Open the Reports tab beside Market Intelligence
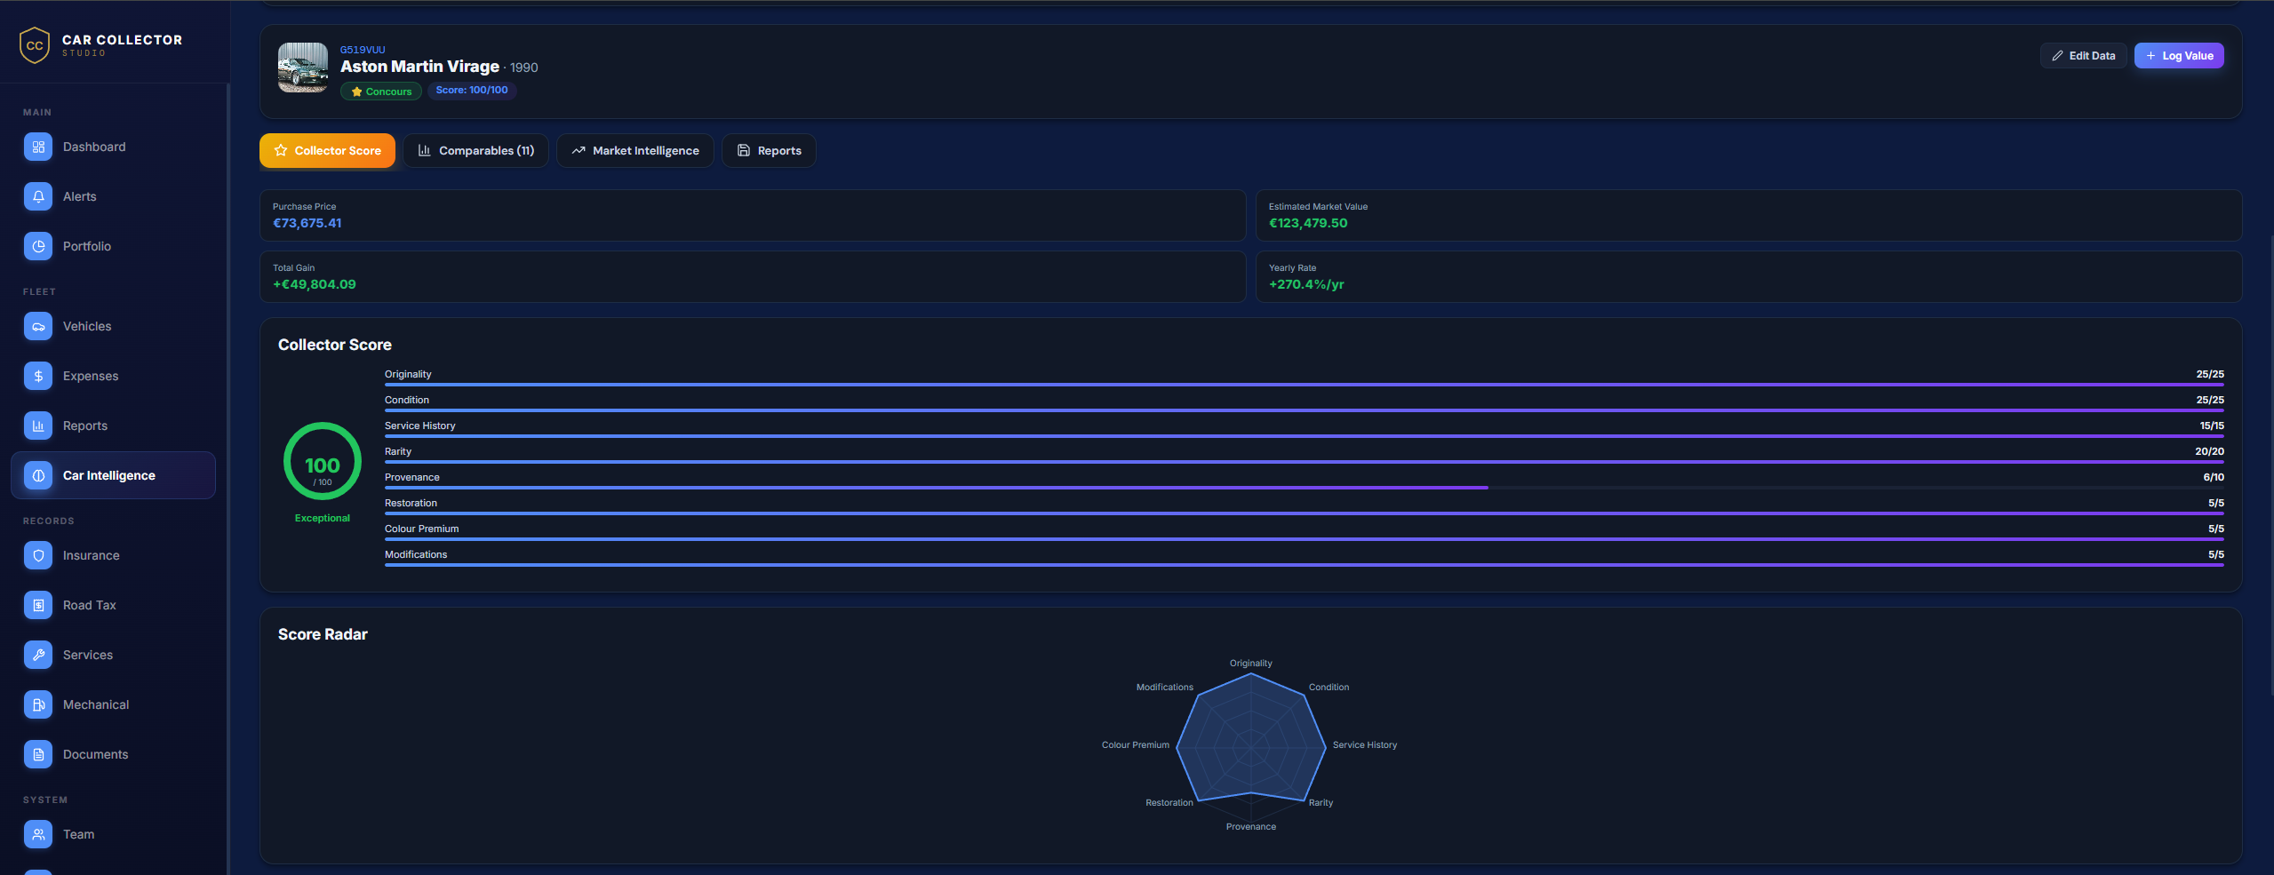The width and height of the screenshot is (2274, 875). (x=769, y=150)
